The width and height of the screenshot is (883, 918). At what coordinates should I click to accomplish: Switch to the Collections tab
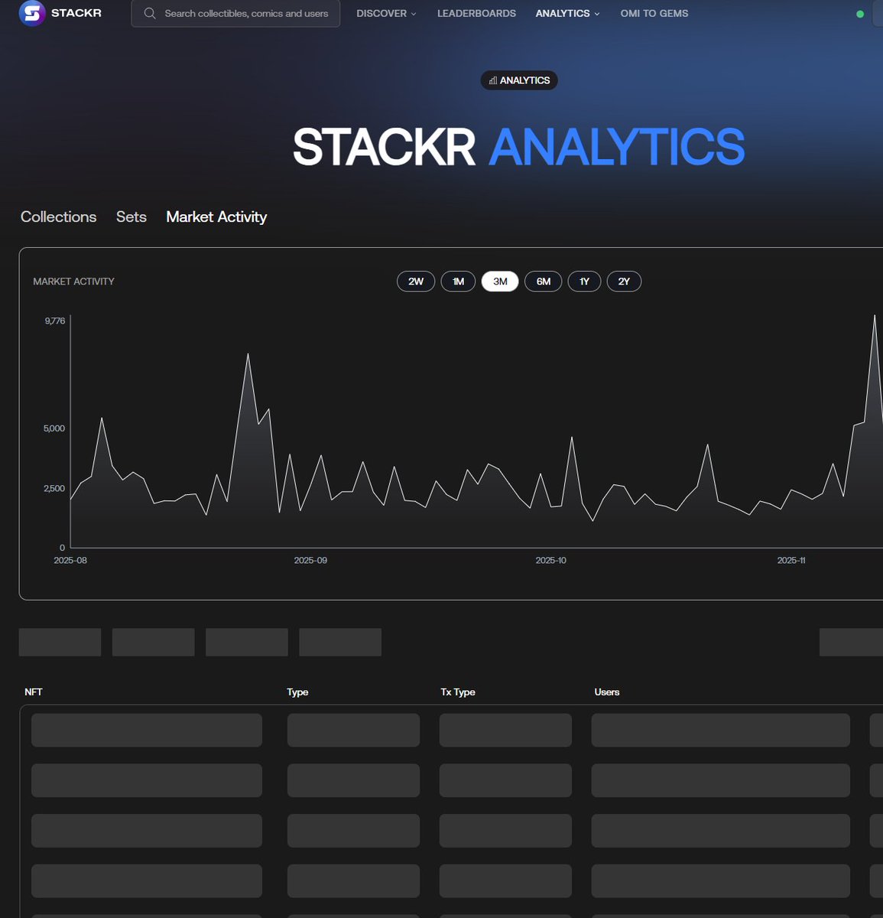(58, 216)
